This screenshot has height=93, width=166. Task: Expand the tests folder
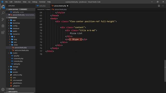pyautogui.click(x=20, y=69)
